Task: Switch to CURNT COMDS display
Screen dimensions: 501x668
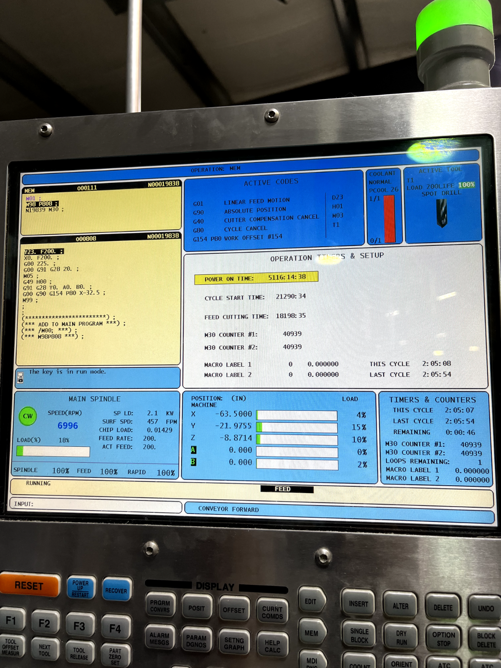Action: tap(272, 612)
